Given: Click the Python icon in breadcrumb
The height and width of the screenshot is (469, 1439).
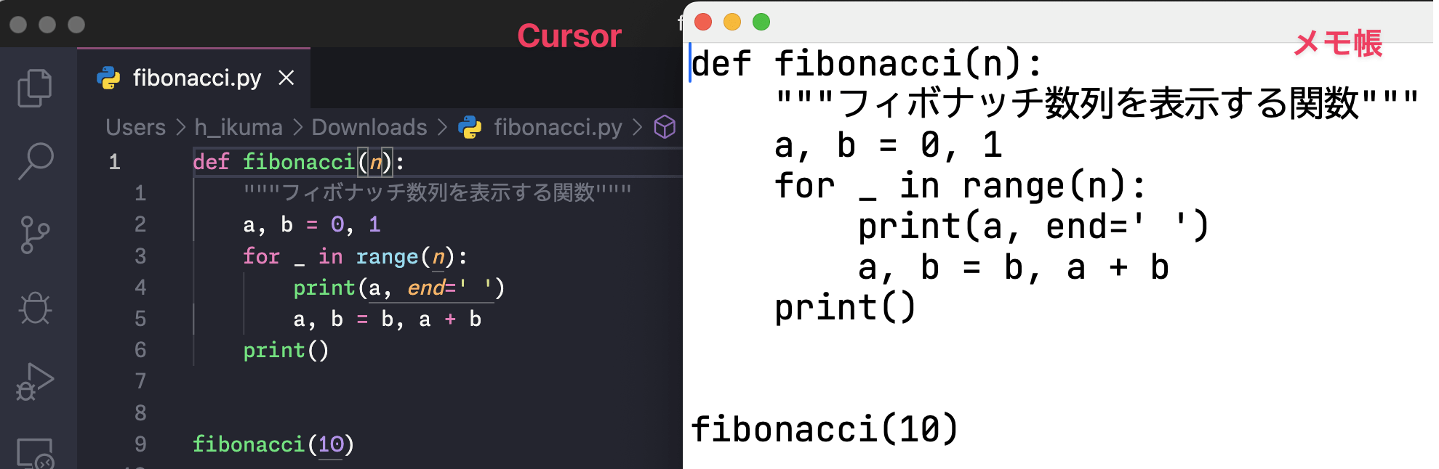Looking at the screenshot, I should pyautogui.click(x=470, y=127).
